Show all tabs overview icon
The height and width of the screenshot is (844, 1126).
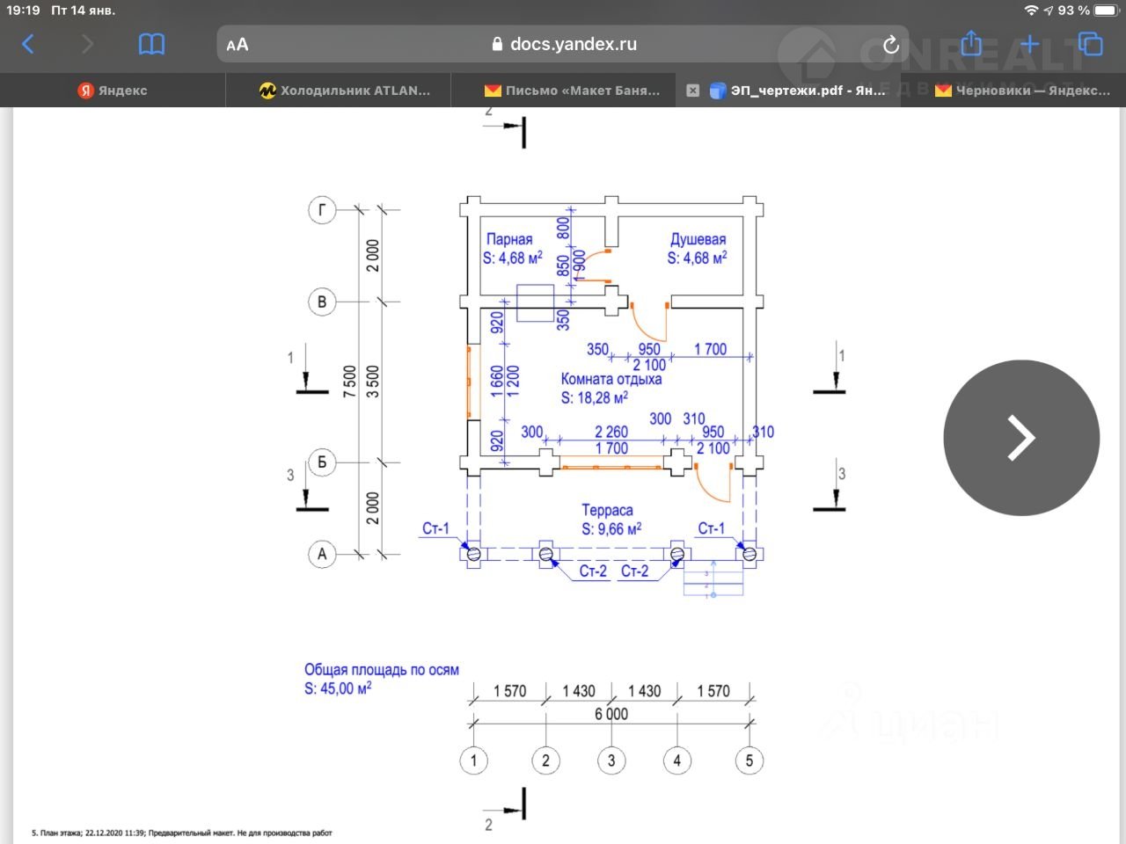click(1090, 44)
